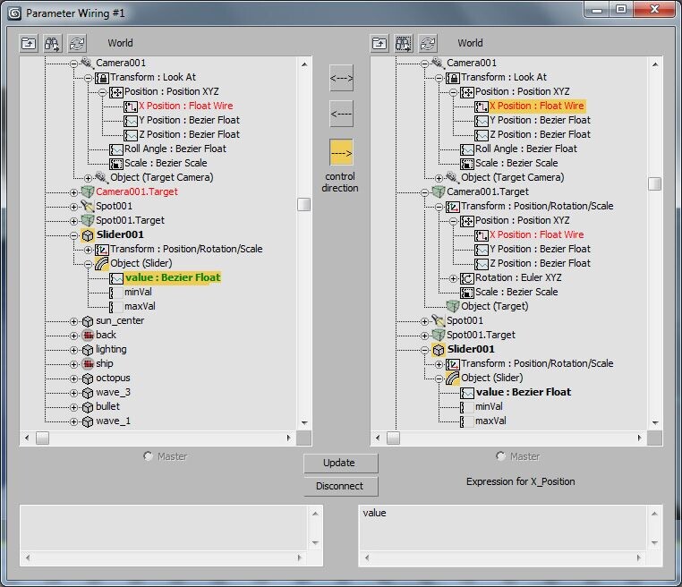Click left pane Refresh Tree View icon
This screenshot has height=587, width=682.
77,43
